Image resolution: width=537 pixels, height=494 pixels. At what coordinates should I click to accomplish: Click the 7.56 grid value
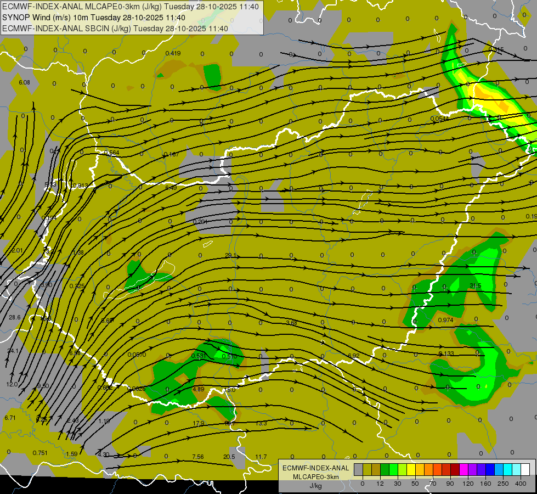click(x=198, y=457)
